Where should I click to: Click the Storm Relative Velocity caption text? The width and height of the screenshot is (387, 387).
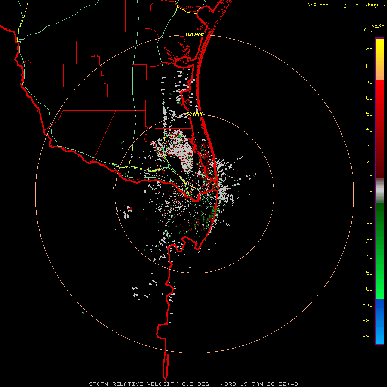click(193, 384)
